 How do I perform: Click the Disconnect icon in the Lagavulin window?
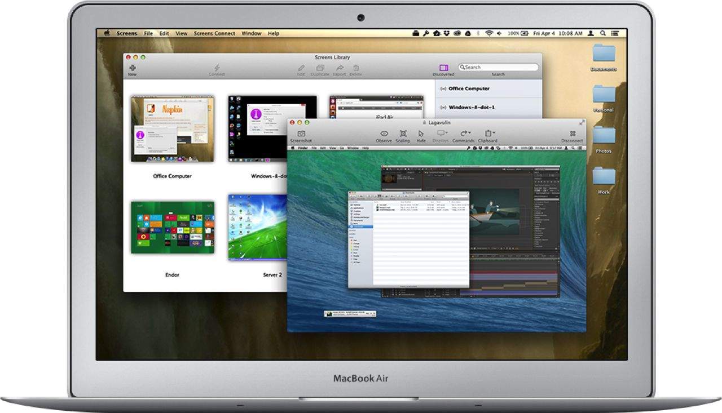pyautogui.click(x=572, y=134)
